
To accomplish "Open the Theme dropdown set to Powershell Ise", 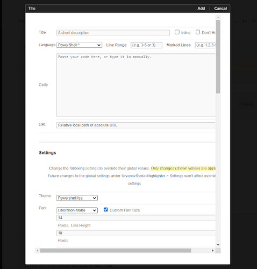I will (x=77, y=198).
